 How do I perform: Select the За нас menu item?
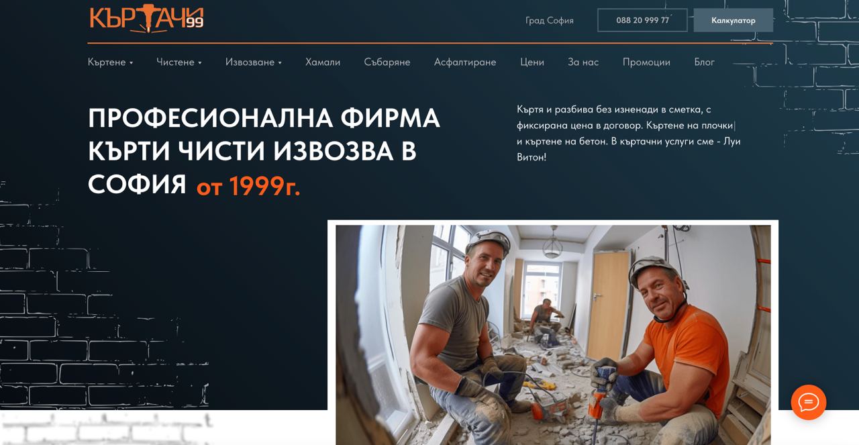(x=583, y=62)
